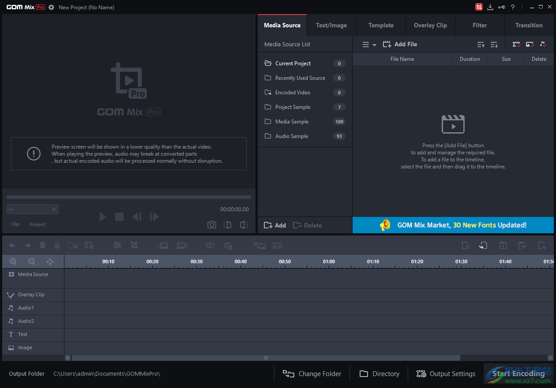The height and width of the screenshot is (388, 556).
Task: Stop the preview playback
Action: [x=119, y=216]
